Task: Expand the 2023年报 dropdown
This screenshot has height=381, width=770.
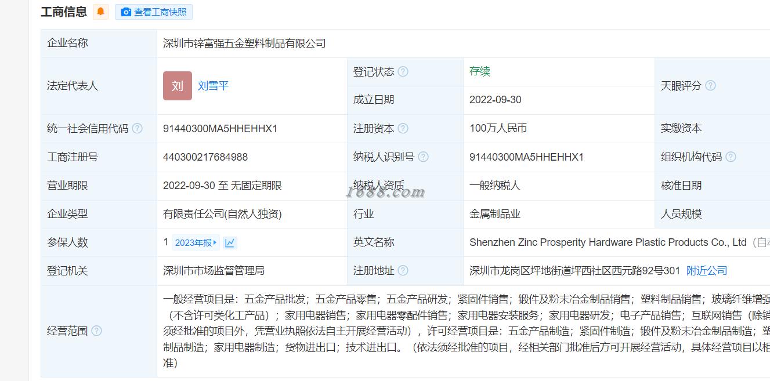Action: [196, 242]
